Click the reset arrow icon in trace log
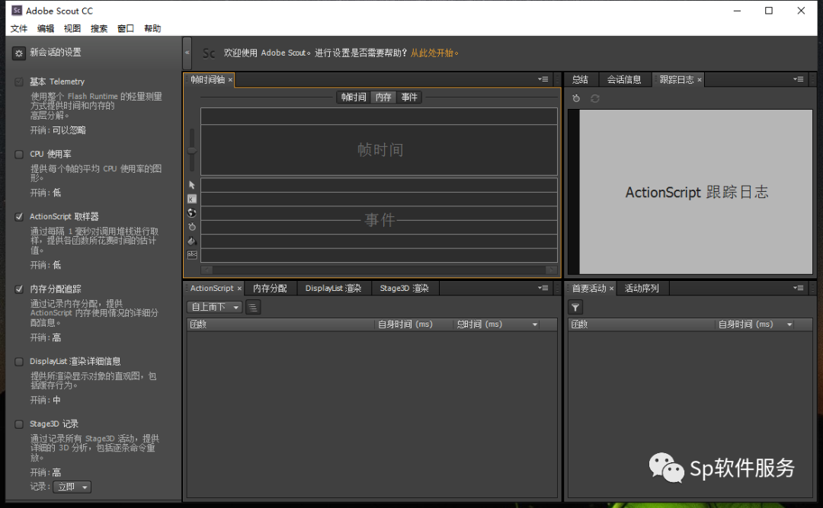This screenshot has width=823, height=508. click(x=576, y=98)
